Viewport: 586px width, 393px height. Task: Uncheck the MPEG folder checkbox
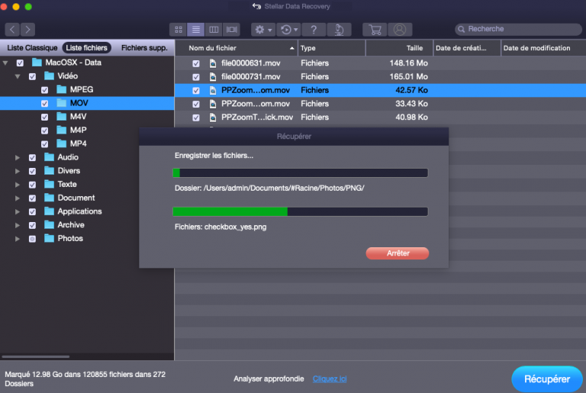(x=45, y=90)
